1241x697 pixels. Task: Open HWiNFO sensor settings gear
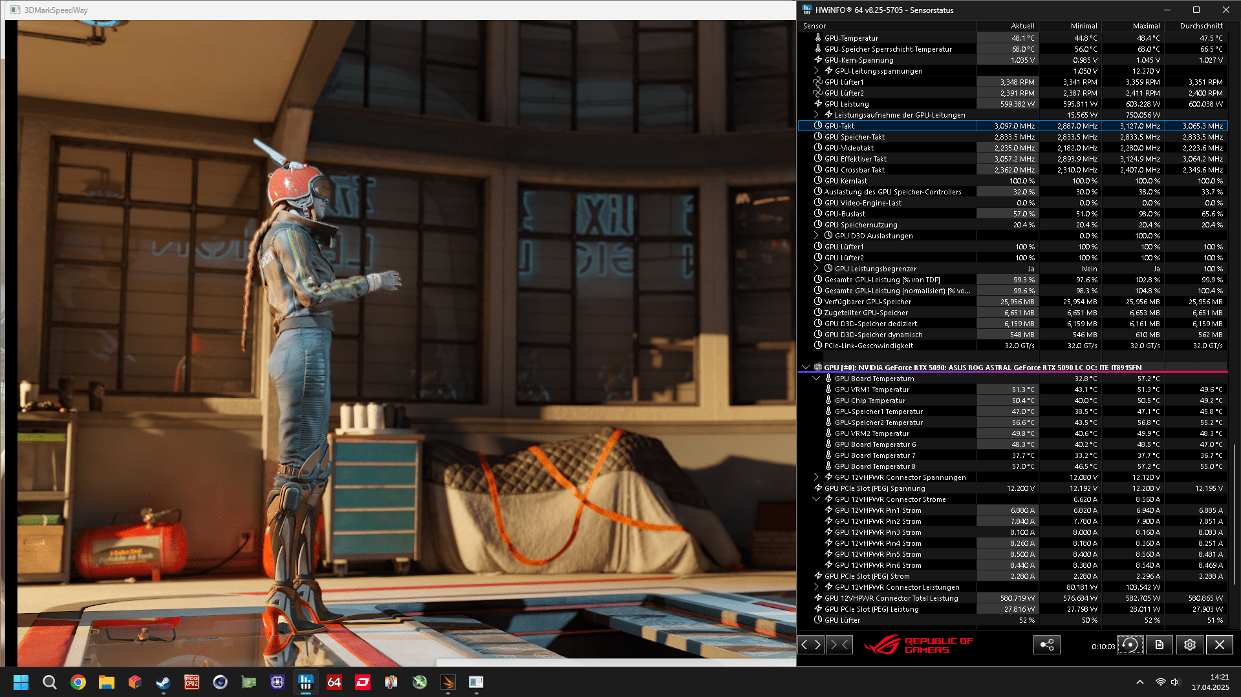click(1189, 645)
